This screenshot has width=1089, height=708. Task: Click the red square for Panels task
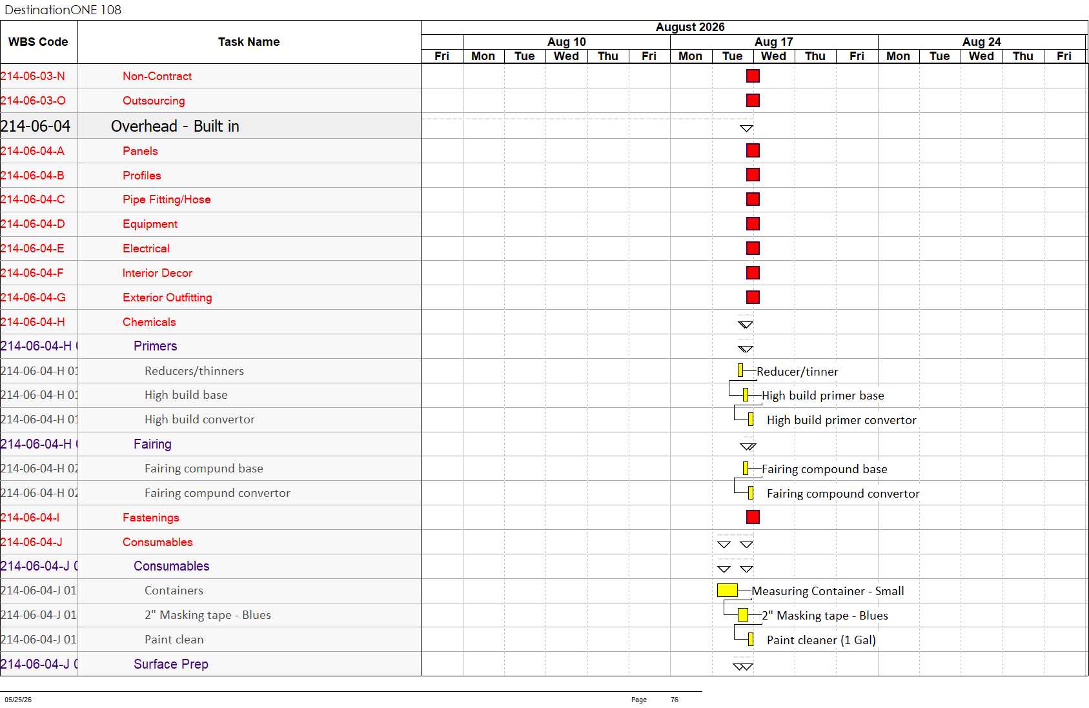pos(753,150)
